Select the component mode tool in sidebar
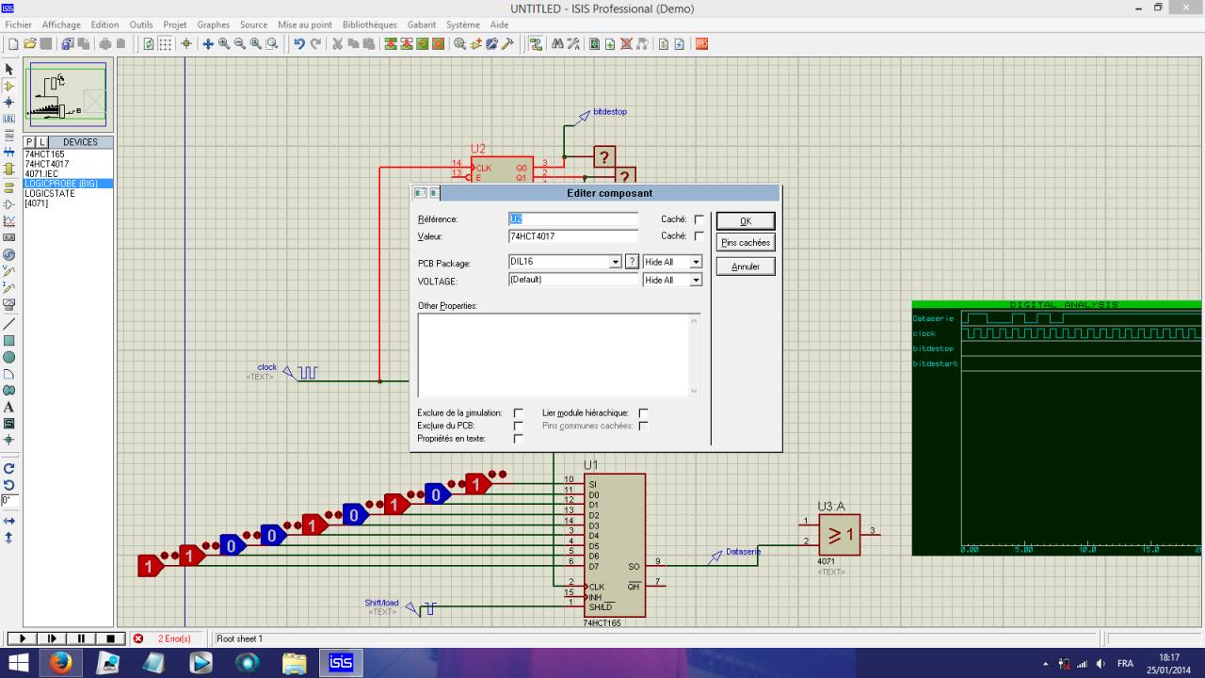1205x678 pixels. (x=9, y=86)
